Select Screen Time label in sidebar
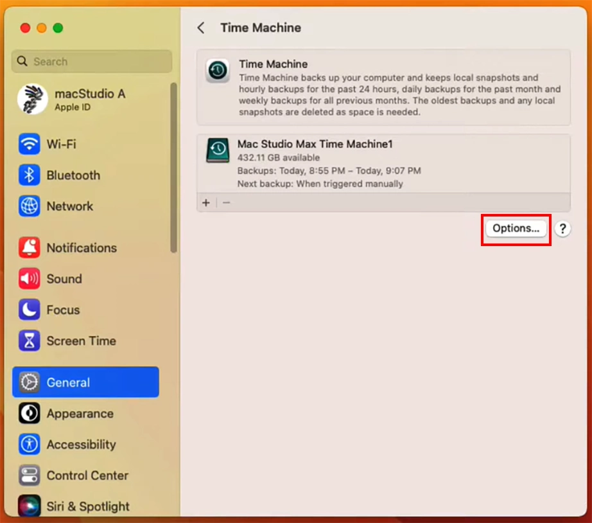592x523 pixels. (81, 341)
